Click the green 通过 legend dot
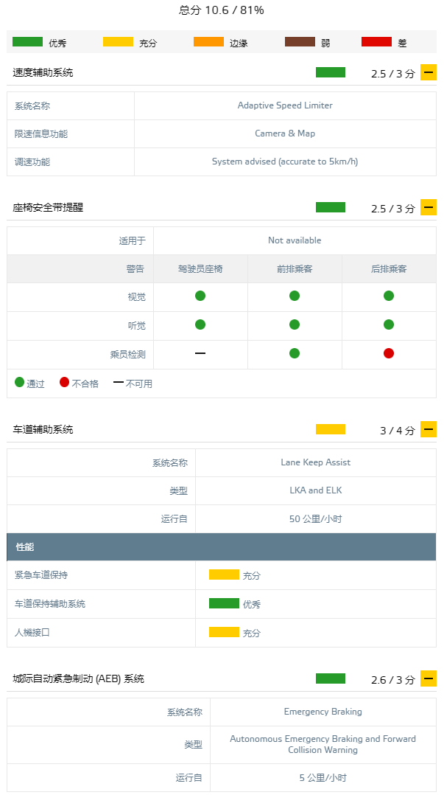The height and width of the screenshot is (795, 444). point(20,382)
